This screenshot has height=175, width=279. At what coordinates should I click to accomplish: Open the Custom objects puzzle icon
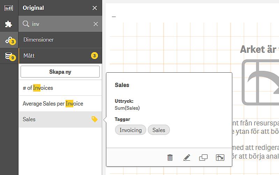8,24
